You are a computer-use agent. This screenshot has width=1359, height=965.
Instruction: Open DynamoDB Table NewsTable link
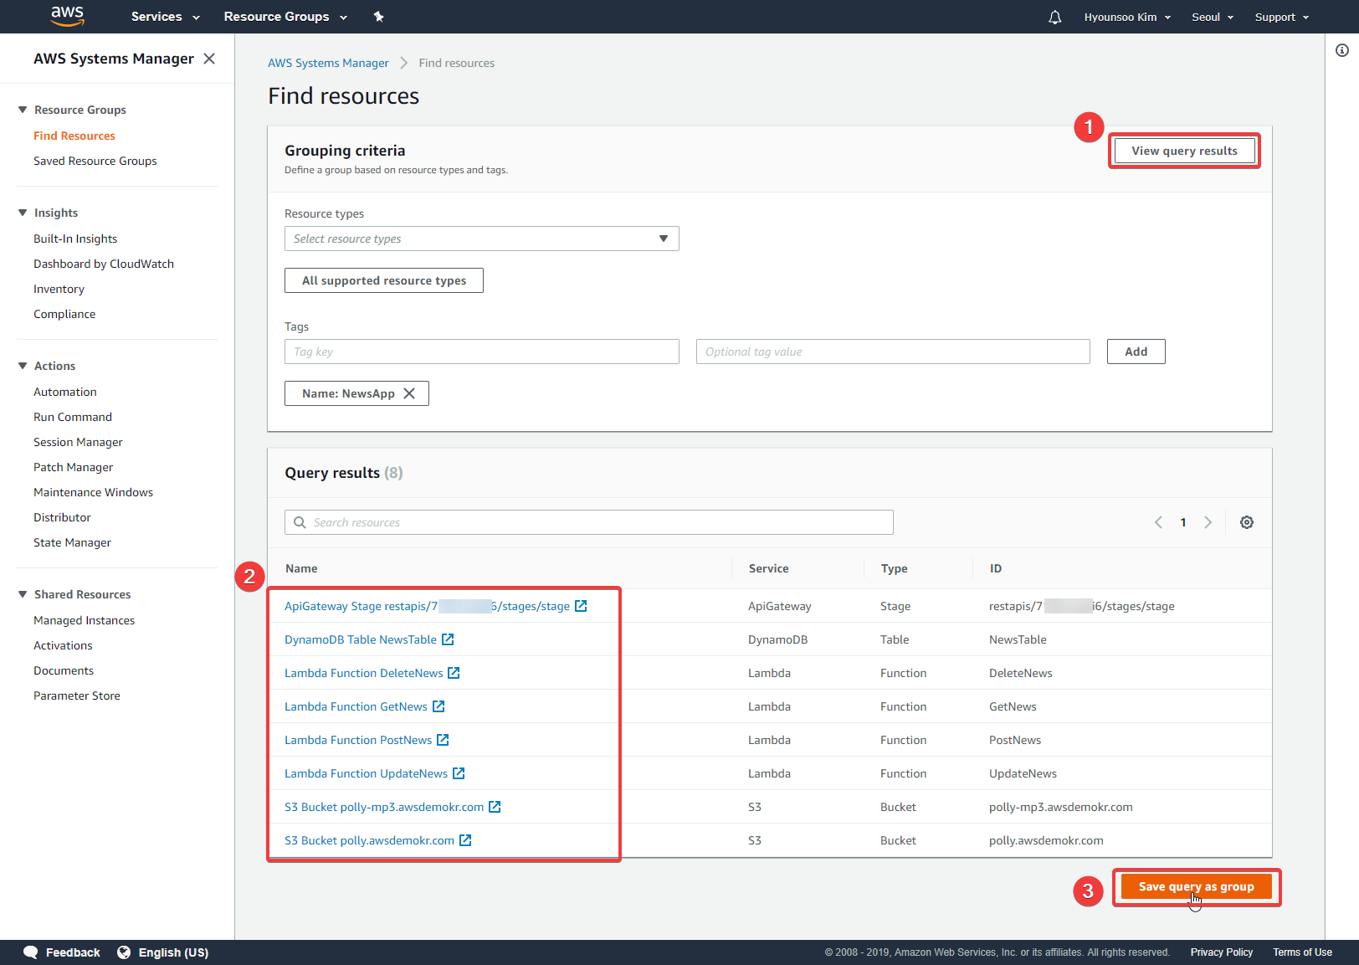[361, 639]
